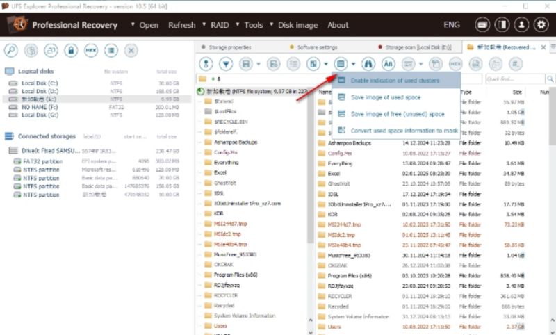Click the grayed save-with-disk icon after floppy
The height and width of the screenshot is (335, 556).
273,64
